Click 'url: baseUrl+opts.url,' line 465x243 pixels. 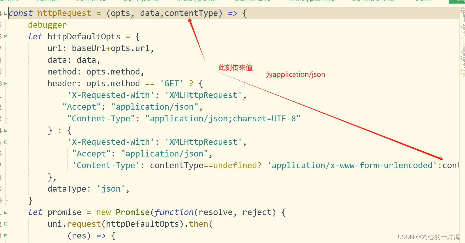tap(101, 48)
